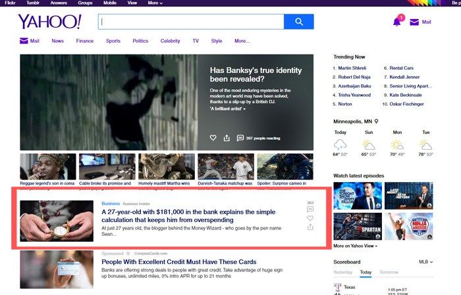
Task: Expand the More dropdown in top bar
Action: (x=155, y=3)
